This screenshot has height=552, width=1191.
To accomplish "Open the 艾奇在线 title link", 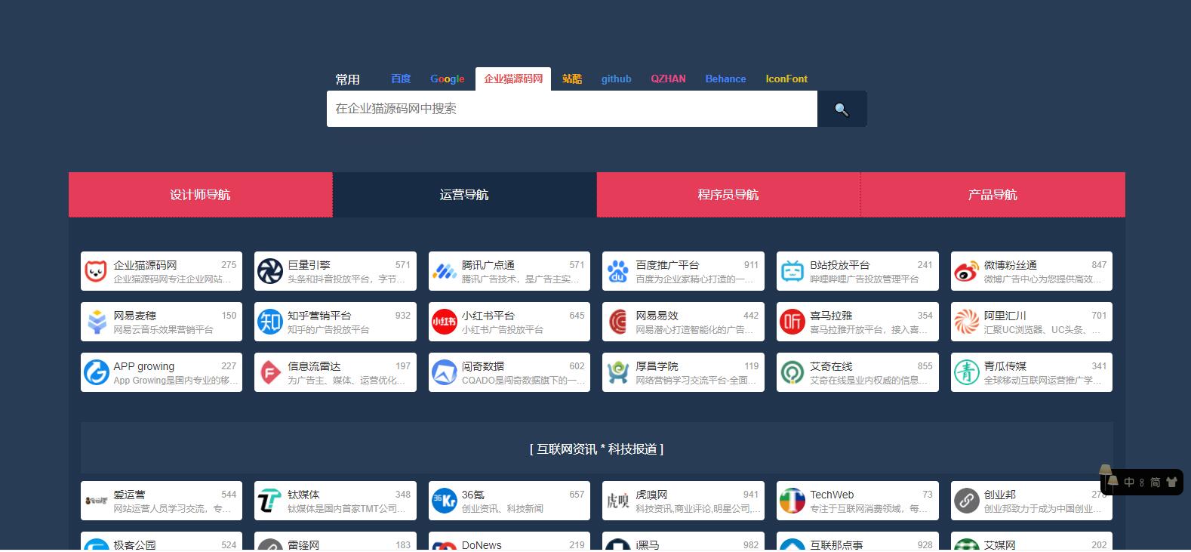I will (x=831, y=366).
